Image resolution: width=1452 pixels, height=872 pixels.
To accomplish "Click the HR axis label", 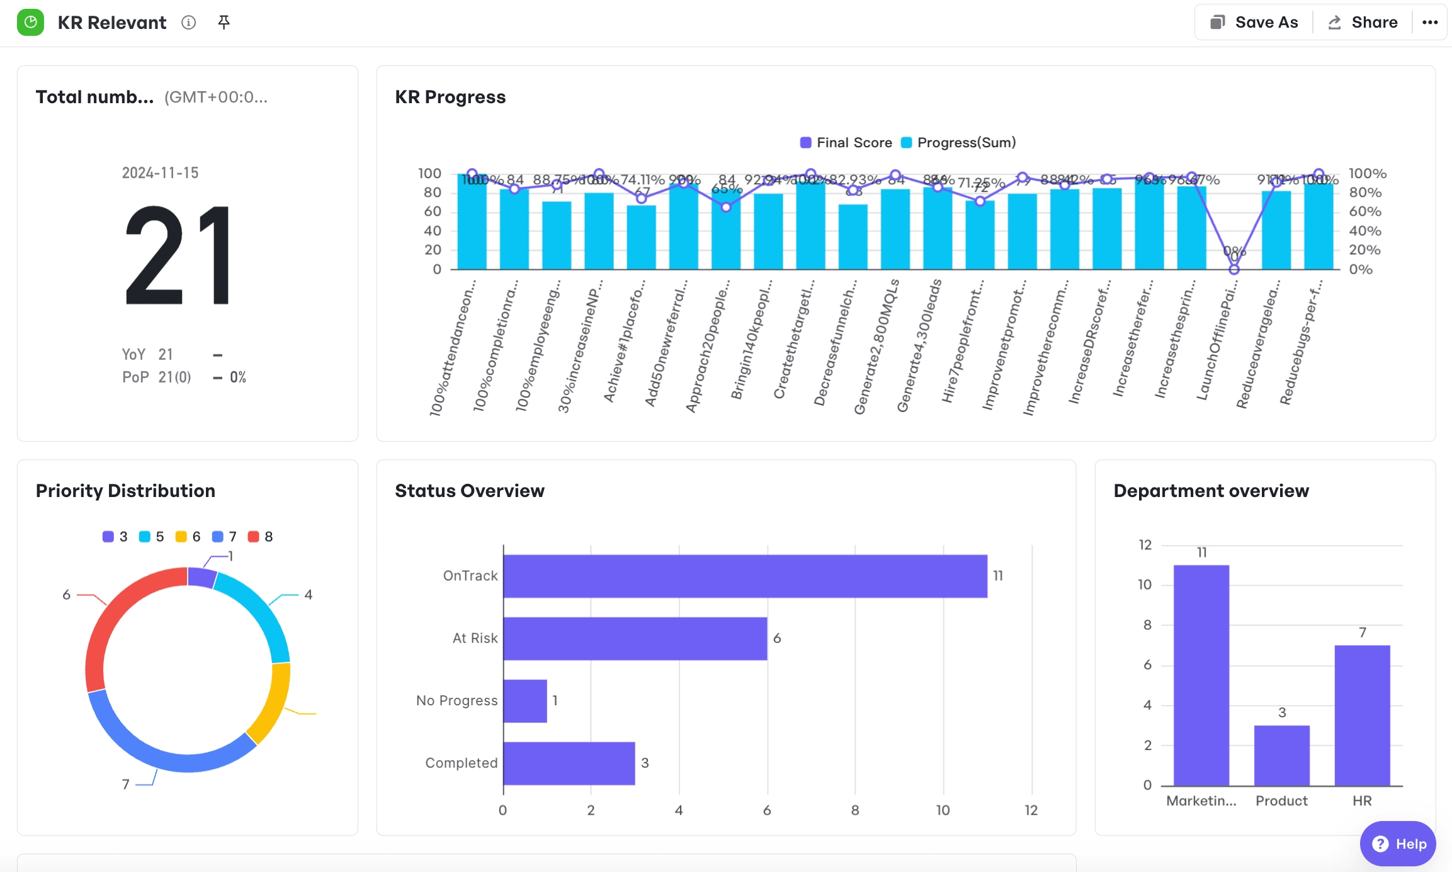I will (x=1362, y=801).
